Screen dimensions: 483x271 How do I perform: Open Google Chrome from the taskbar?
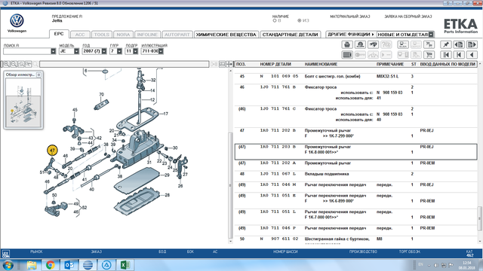pos(51,265)
